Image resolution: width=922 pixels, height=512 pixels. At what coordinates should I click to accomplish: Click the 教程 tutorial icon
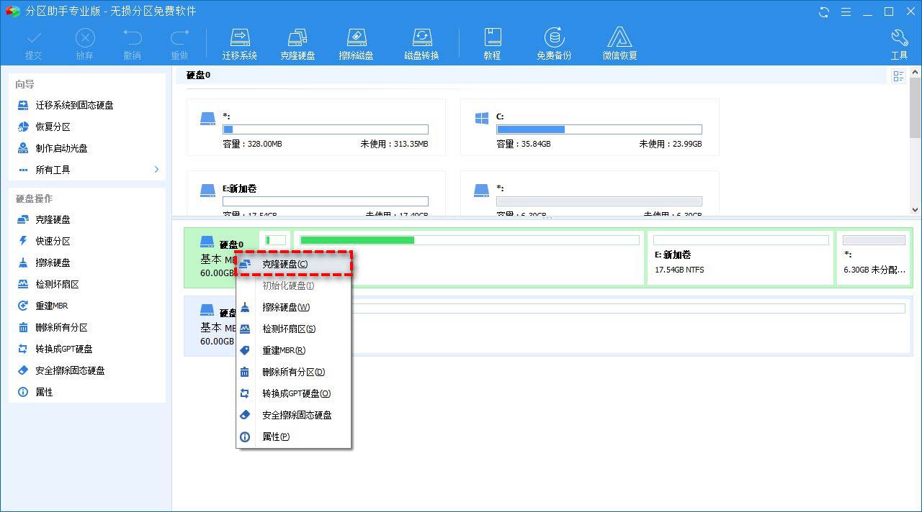(493, 42)
